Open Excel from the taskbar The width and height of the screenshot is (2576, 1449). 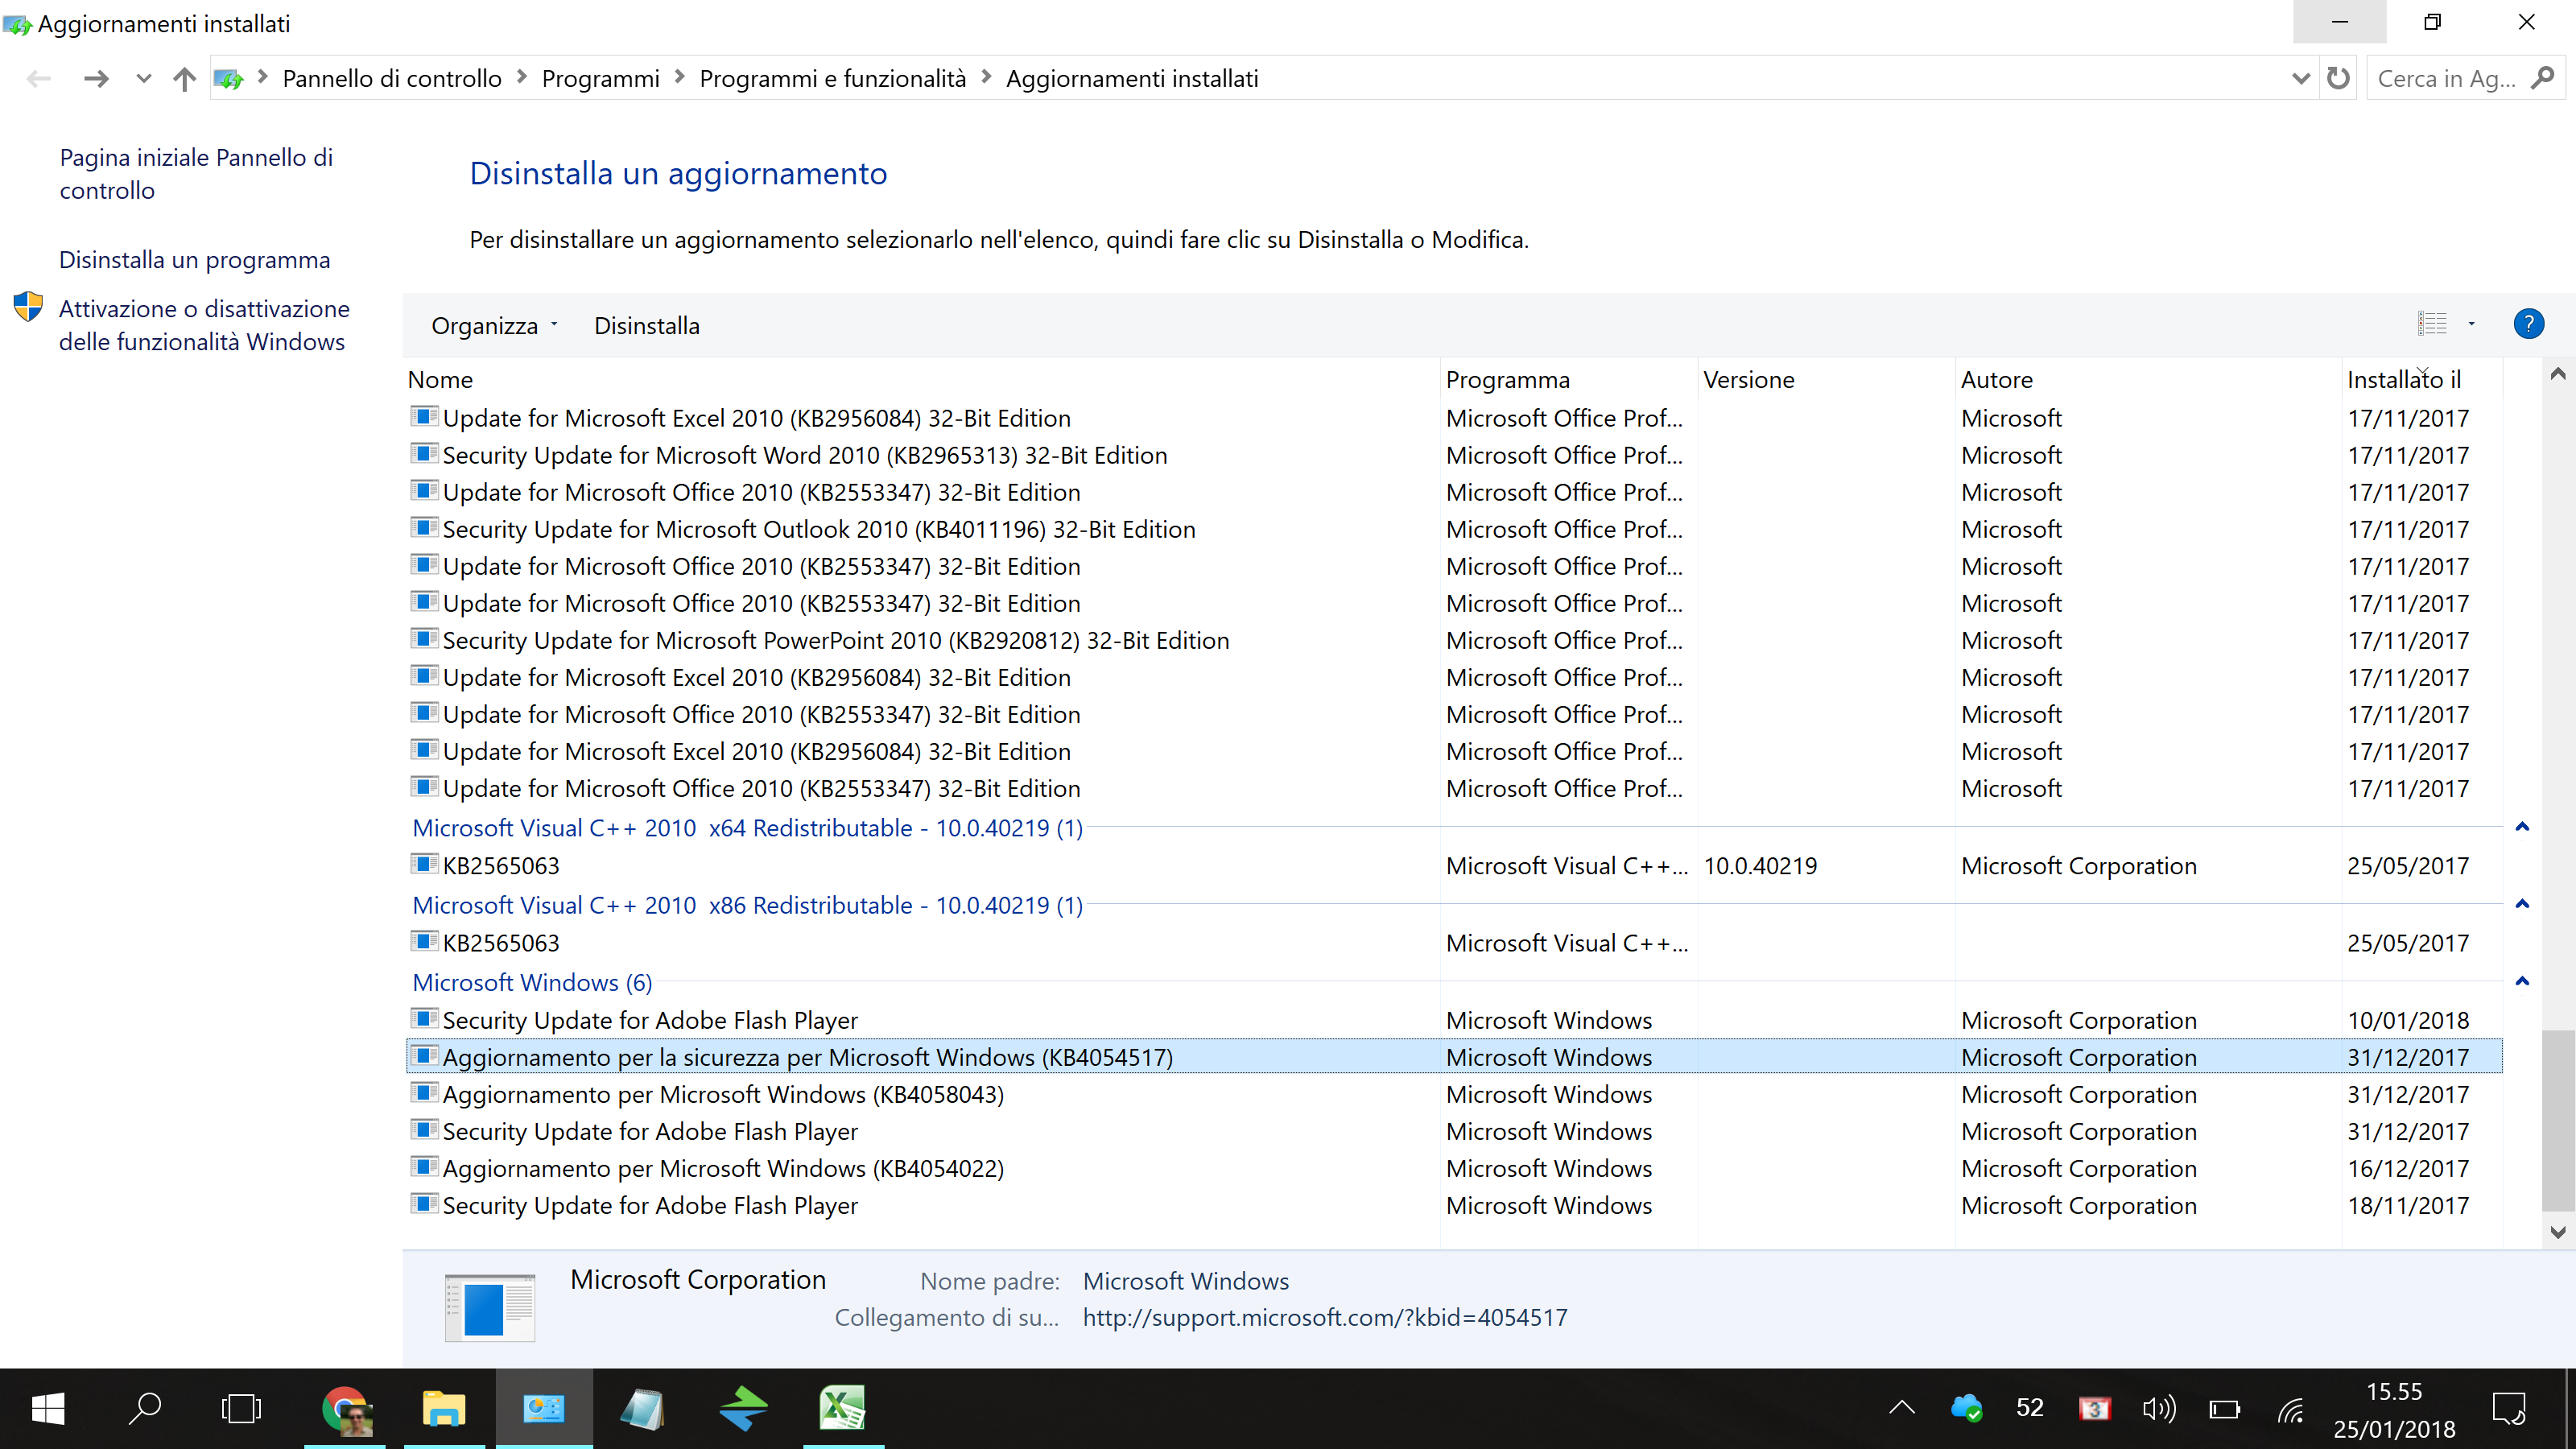[x=842, y=1409]
